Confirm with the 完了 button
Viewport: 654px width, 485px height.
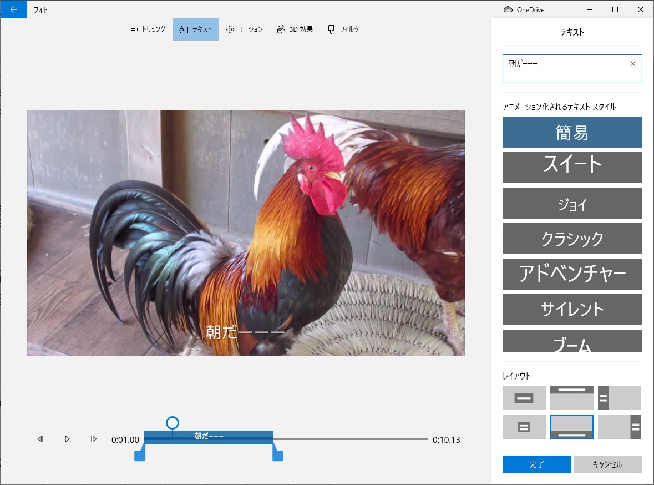[x=537, y=464]
